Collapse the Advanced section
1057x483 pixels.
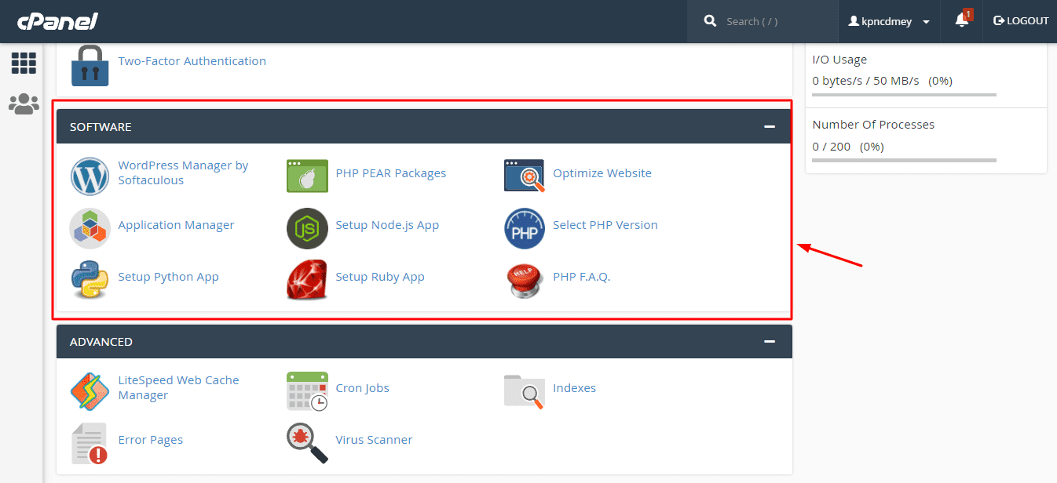pyautogui.click(x=770, y=342)
